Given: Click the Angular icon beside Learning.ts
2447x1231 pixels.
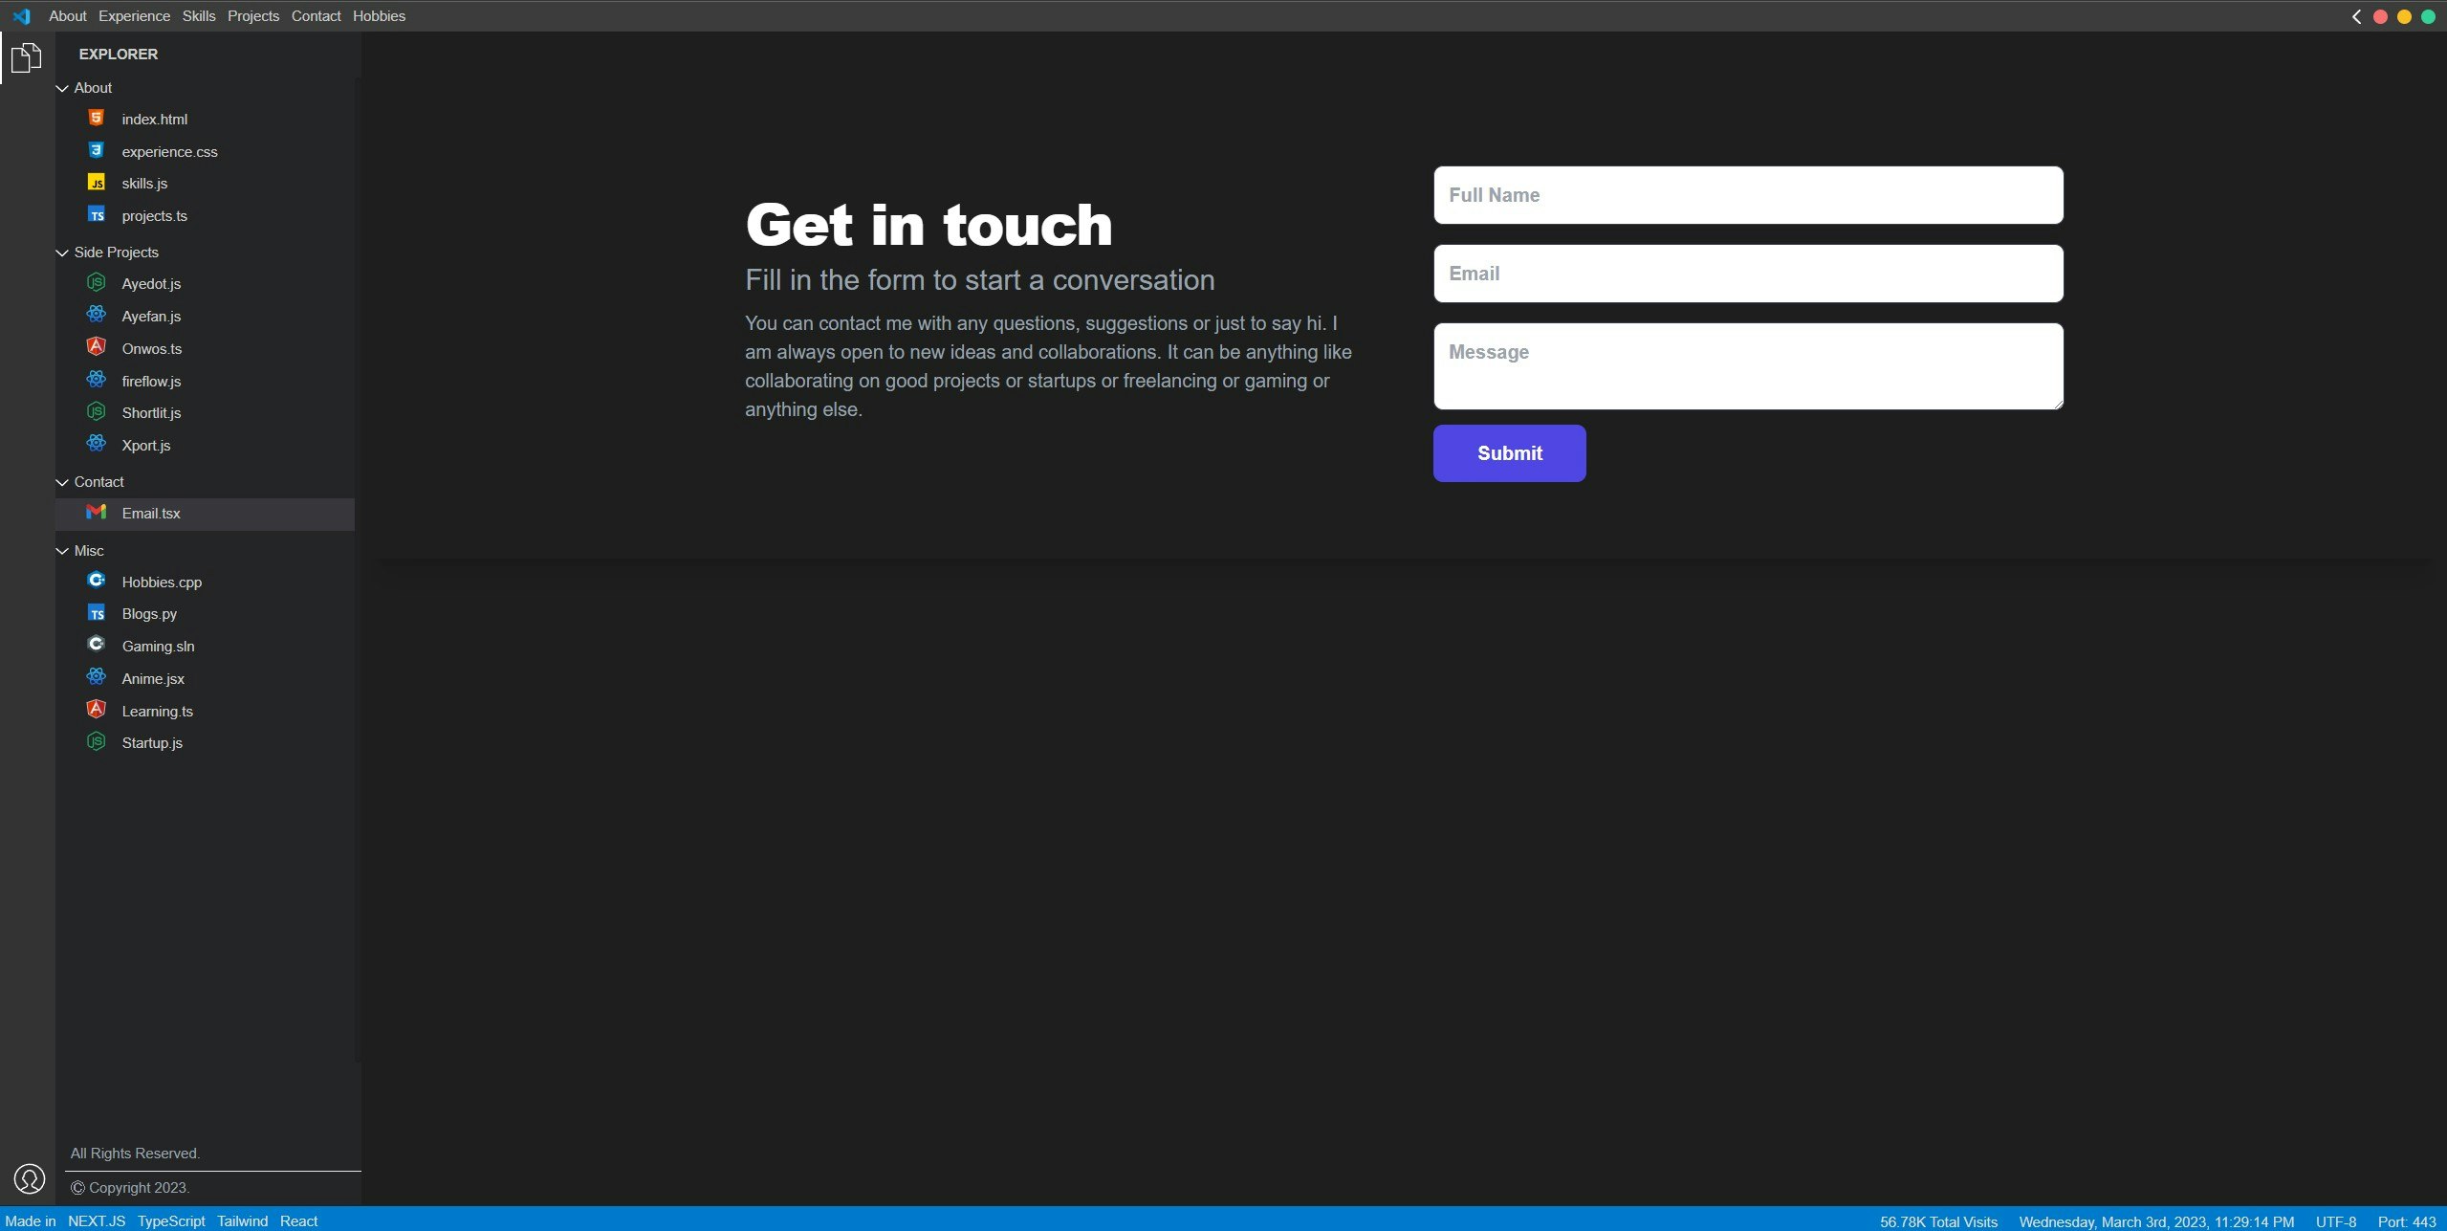Looking at the screenshot, I should coord(97,710).
